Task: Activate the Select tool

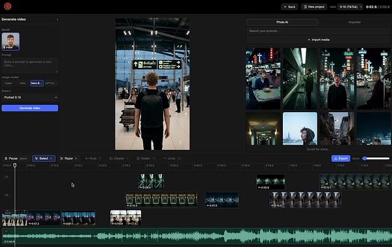Action: coord(44,158)
